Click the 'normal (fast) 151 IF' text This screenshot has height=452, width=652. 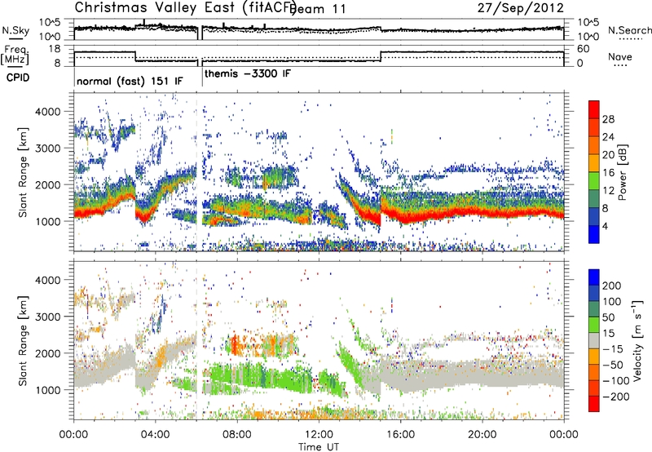pyautogui.click(x=130, y=81)
